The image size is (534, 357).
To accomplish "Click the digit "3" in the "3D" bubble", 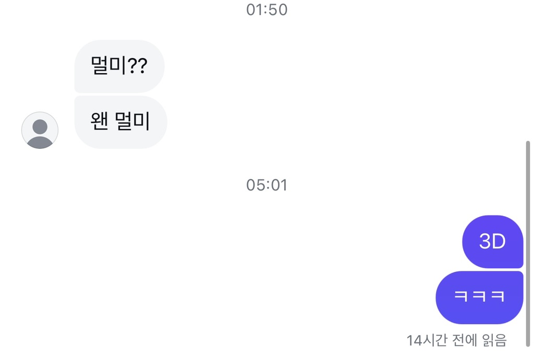I will (x=486, y=242).
